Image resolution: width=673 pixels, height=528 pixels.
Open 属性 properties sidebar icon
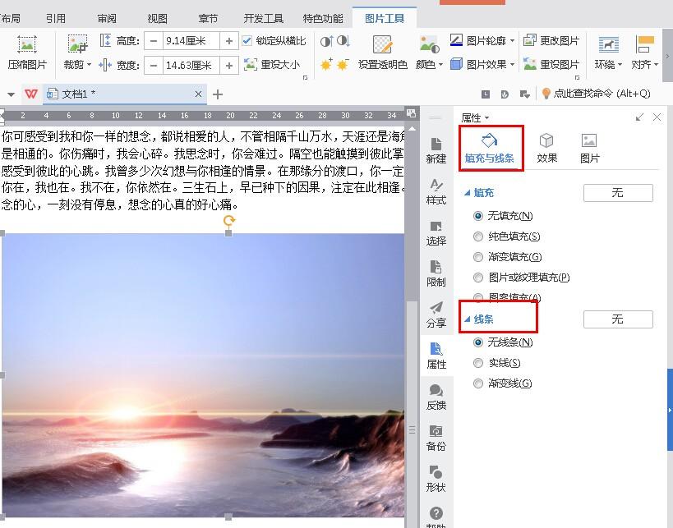tap(436, 356)
